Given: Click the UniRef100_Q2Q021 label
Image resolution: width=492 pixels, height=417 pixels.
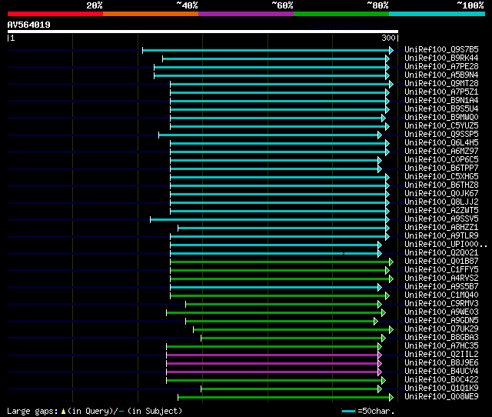Looking at the screenshot, I should pos(441,253).
